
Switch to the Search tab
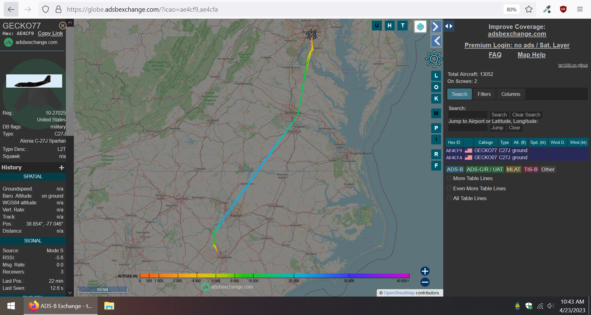(x=460, y=94)
